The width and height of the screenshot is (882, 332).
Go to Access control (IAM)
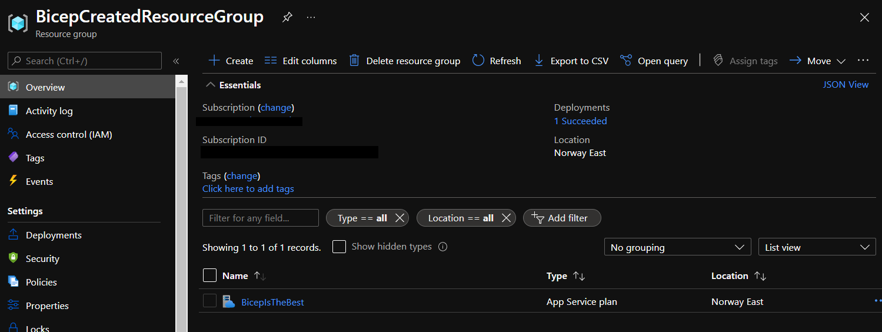tap(68, 135)
